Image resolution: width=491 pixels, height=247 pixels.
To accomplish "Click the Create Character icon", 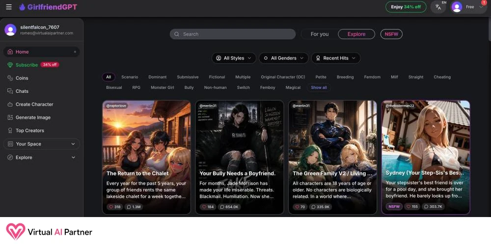I will pyautogui.click(x=10, y=104).
